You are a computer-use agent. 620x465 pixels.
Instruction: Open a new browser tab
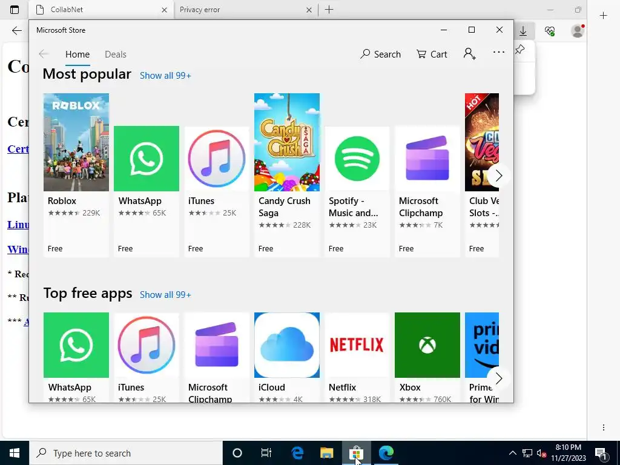click(329, 10)
